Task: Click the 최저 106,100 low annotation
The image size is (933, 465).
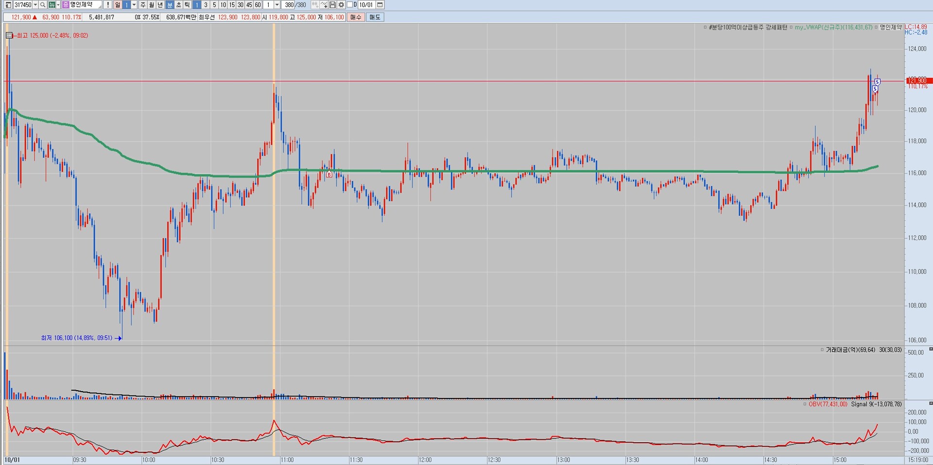Action: tap(77, 338)
